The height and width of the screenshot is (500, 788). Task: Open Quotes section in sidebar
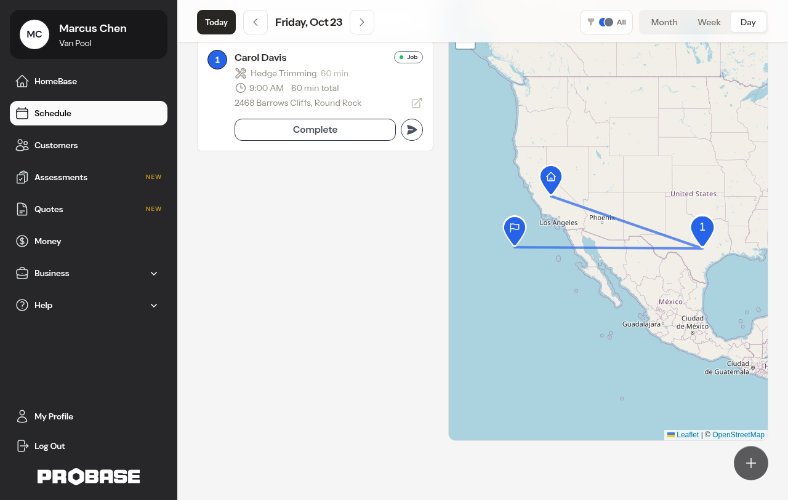point(89,209)
